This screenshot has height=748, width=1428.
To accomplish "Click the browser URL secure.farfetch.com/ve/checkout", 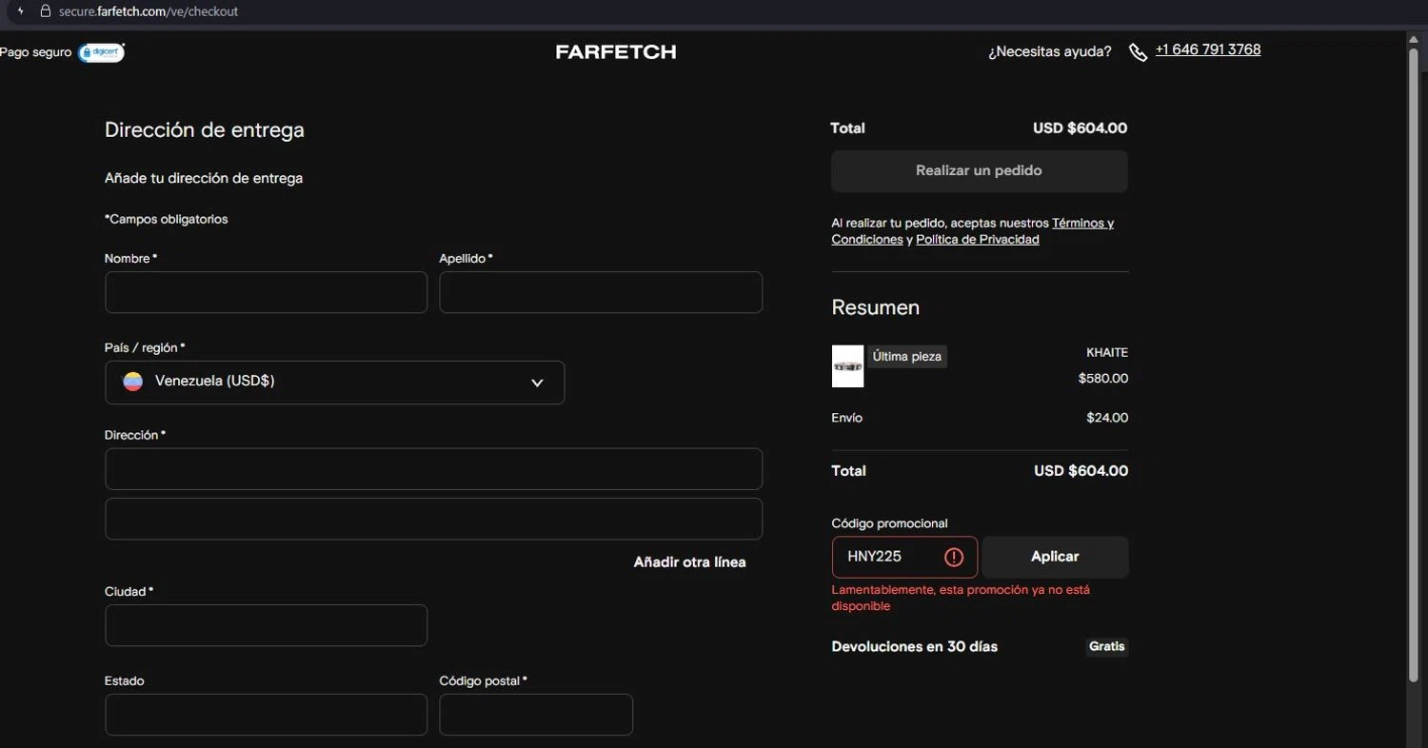I will click(149, 11).
